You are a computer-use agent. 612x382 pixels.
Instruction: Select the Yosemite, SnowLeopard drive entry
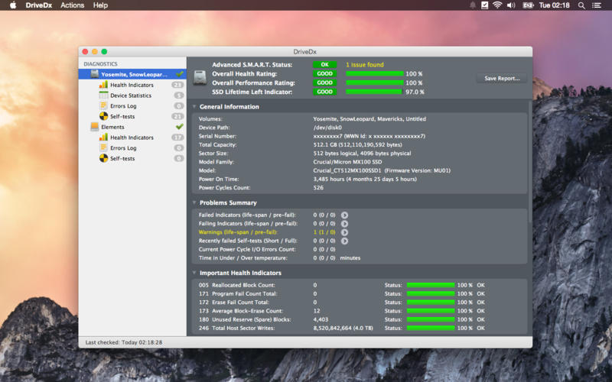pos(134,74)
